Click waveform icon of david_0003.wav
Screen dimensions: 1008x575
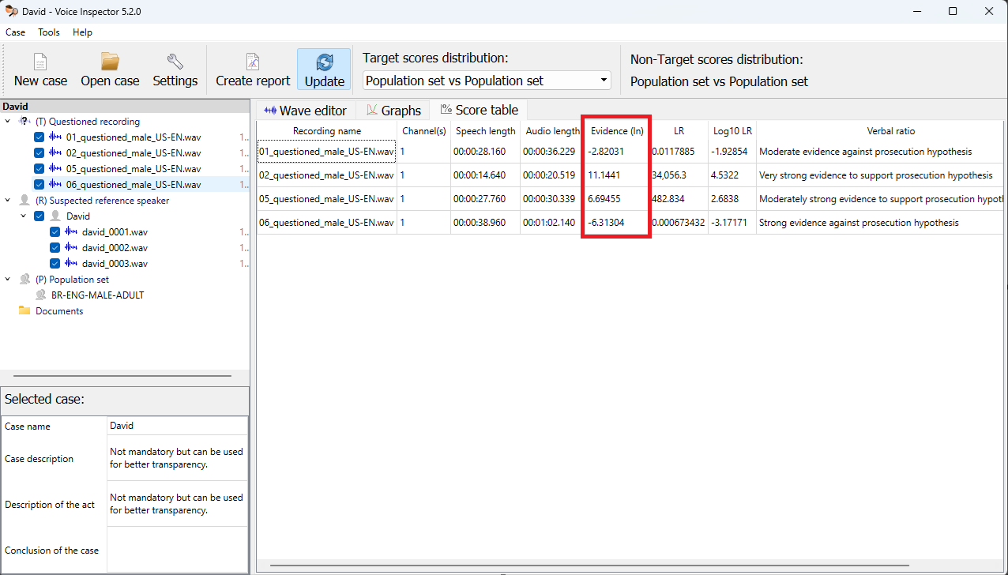pyautogui.click(x=72, y=264)
